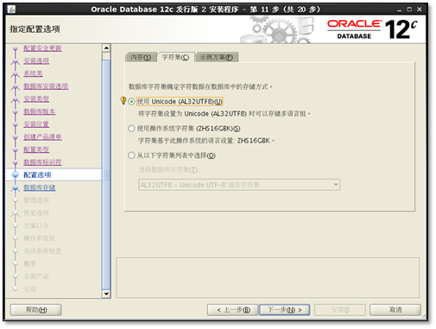The width and height of the screenshot is (436, 329).
Task: Click the disabled 操作系统组 step
Action: pyautogui.click(x=40, y=238)
